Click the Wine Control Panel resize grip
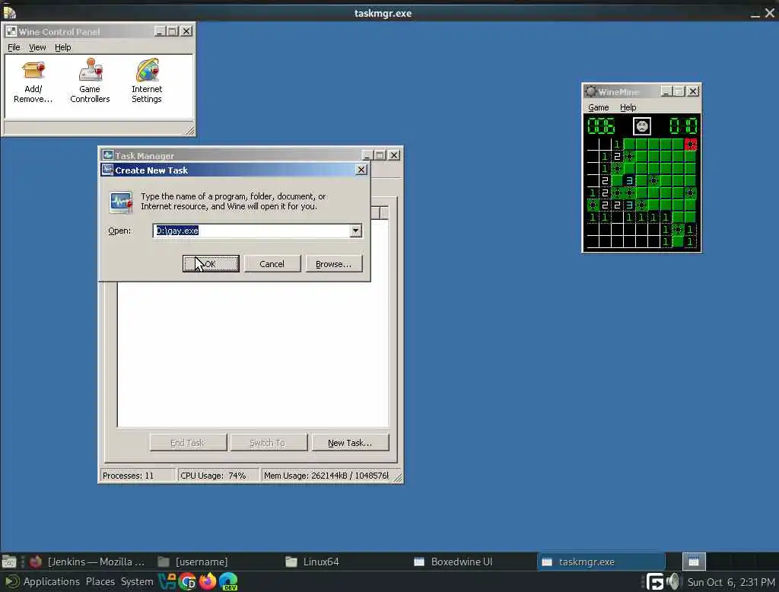 (189, 130)
